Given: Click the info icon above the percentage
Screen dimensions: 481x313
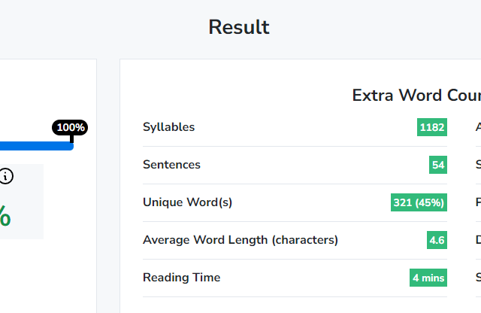Looking at the screenshot, I should coord(6,176).
